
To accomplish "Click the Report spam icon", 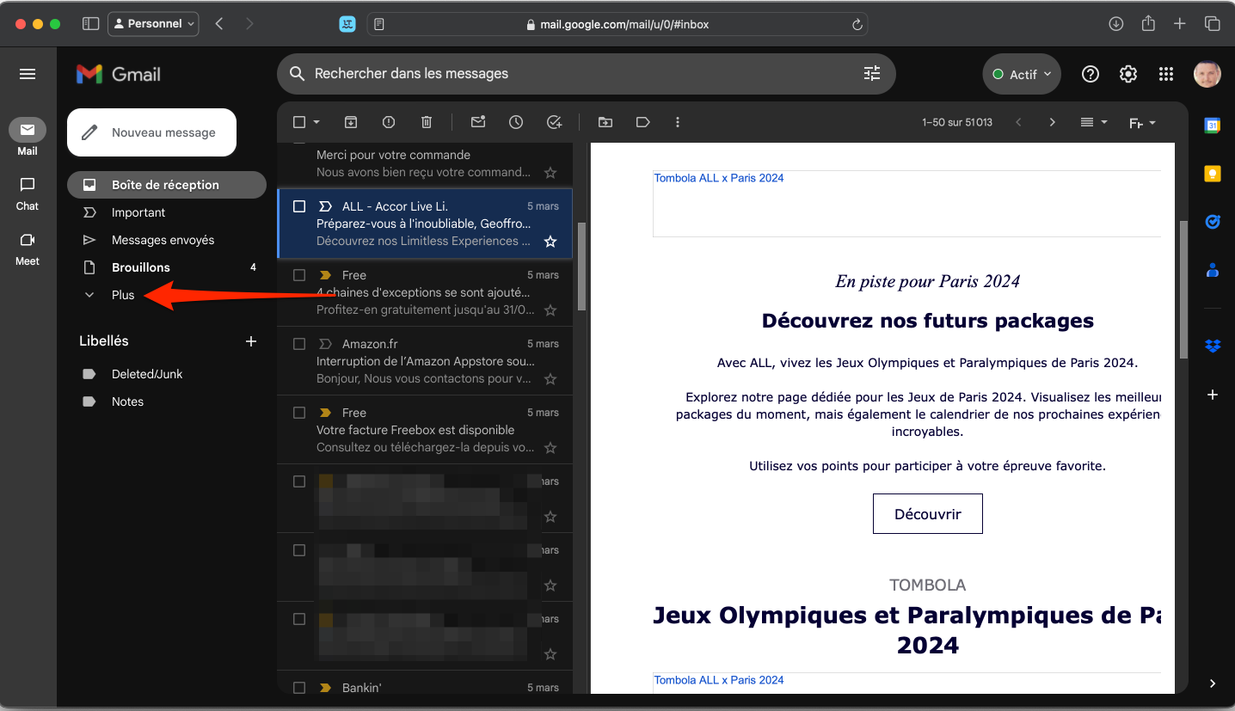I will click(389, 122).
